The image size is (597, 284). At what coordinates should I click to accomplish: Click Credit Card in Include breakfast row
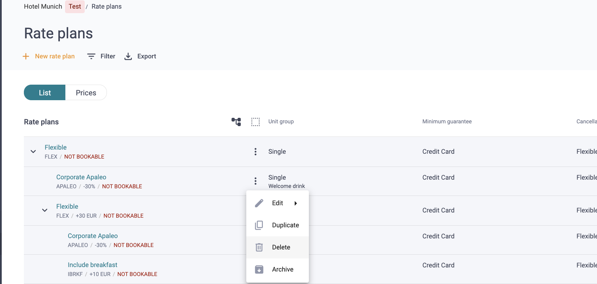tap(438, 265)
